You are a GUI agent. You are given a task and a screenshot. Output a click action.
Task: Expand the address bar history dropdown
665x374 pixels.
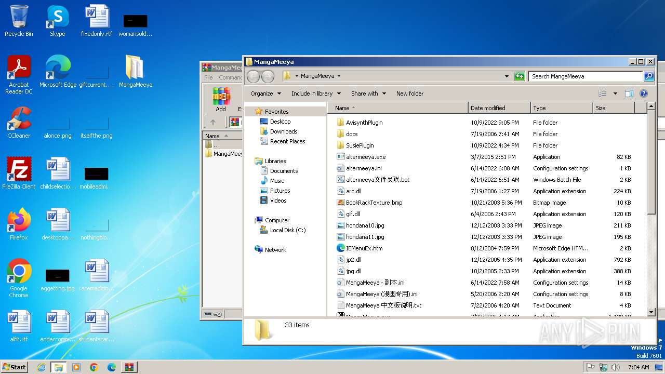coord(507,76)
